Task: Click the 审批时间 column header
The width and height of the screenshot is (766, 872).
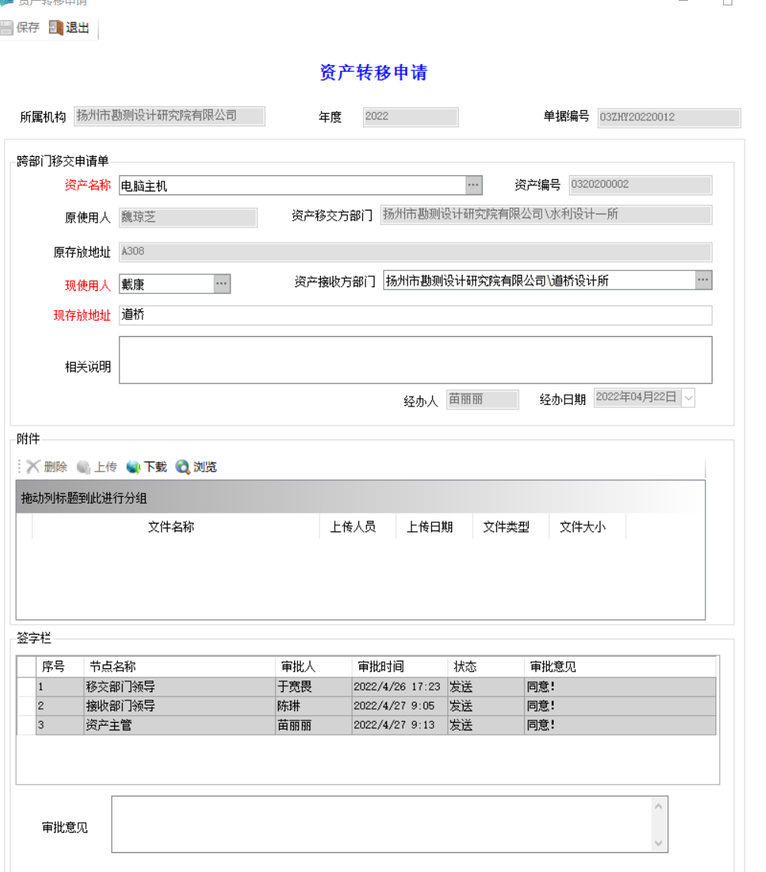Action: coord(399,667)
